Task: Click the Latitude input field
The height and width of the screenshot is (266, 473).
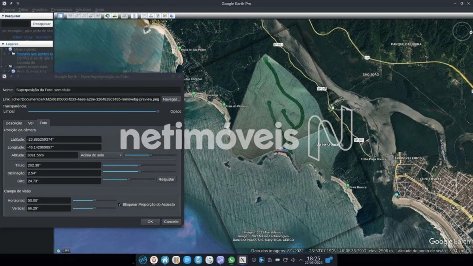Action: tap(64, 139)
